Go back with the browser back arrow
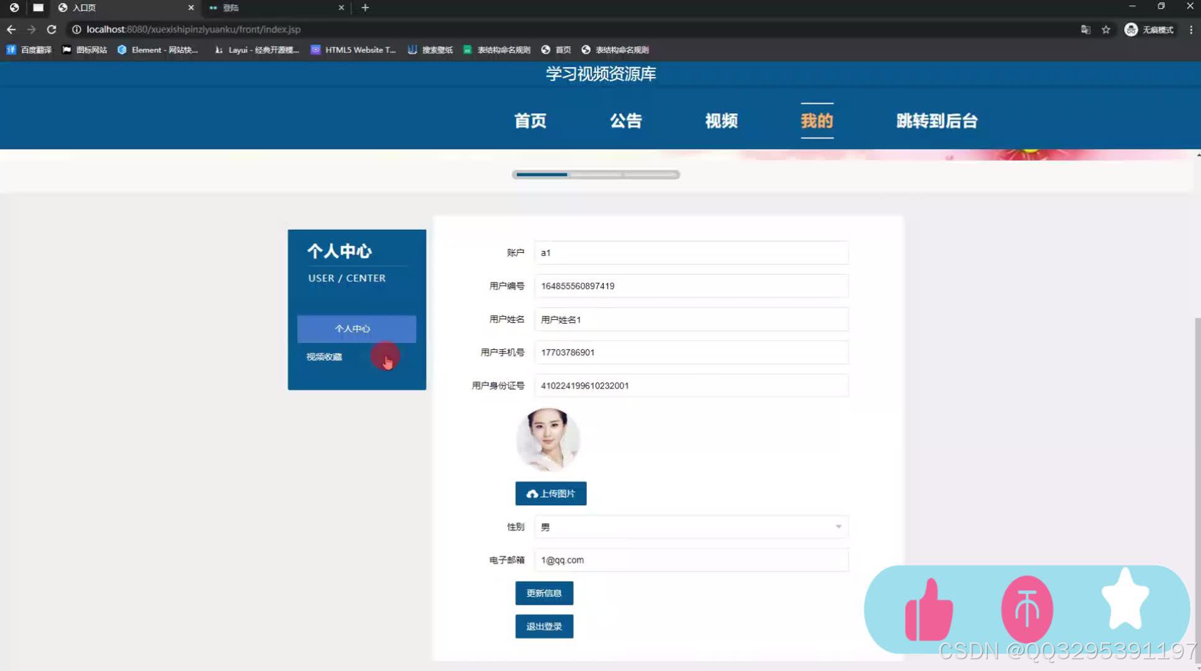Screen dimensions: 1201x671 coord(11,29)
